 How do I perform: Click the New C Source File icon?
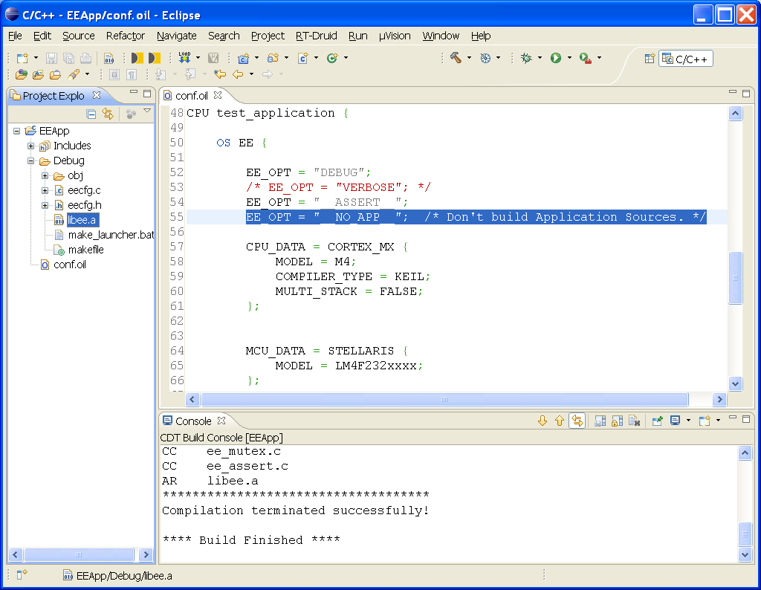point(303,58)
